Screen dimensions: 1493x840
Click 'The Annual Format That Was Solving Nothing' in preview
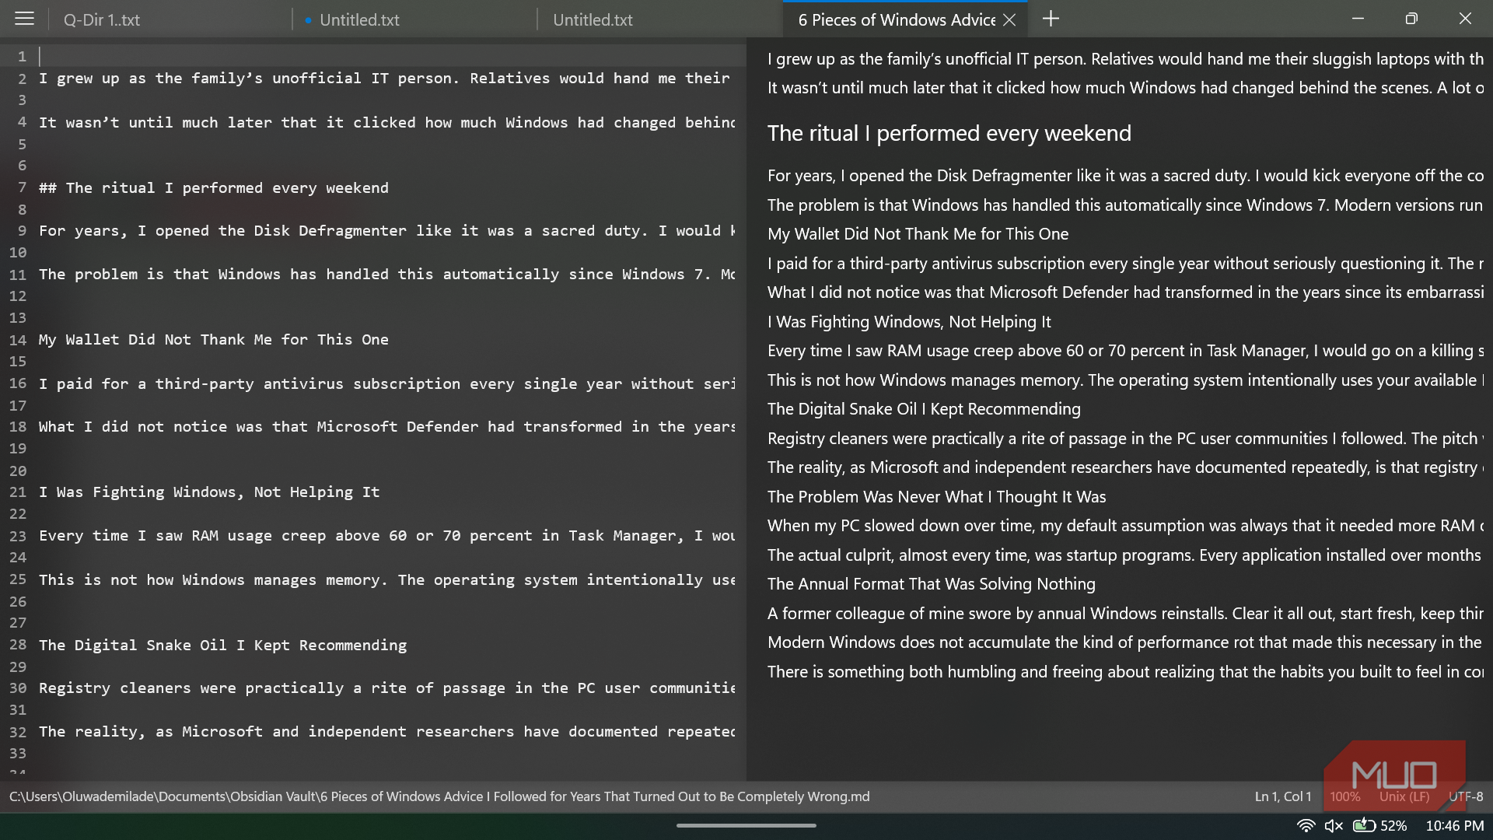click(931, 584)
